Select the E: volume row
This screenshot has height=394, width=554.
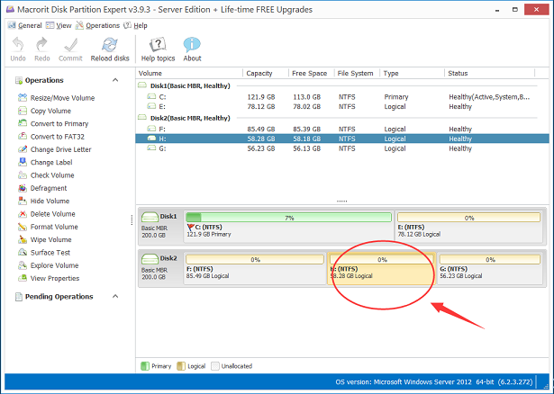click(342, 106)
